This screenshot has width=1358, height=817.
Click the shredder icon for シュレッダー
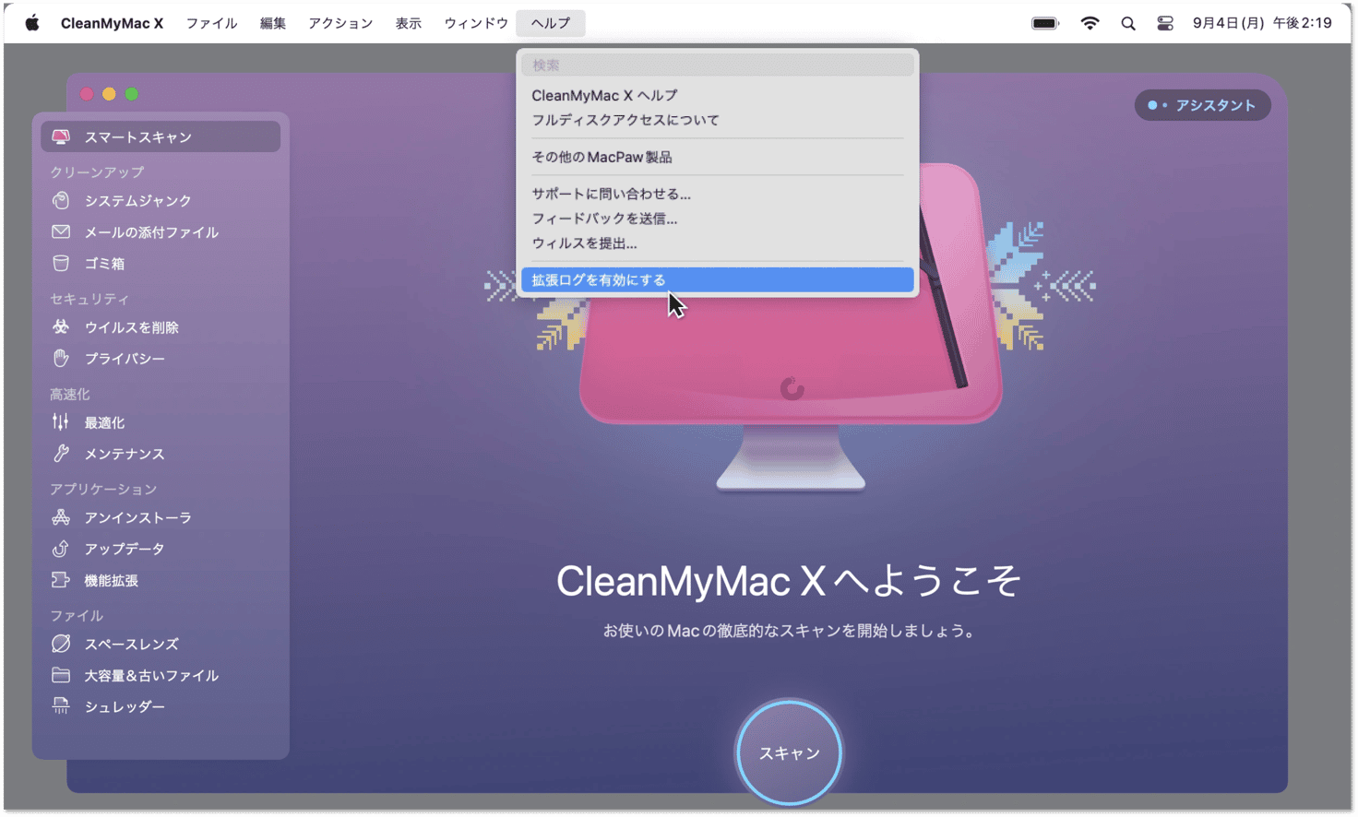[x=61, y=706]
